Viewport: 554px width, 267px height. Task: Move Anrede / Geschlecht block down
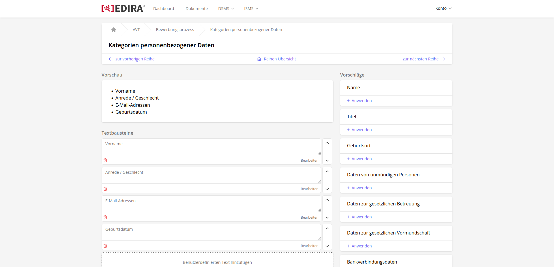[x=327, y=189]
